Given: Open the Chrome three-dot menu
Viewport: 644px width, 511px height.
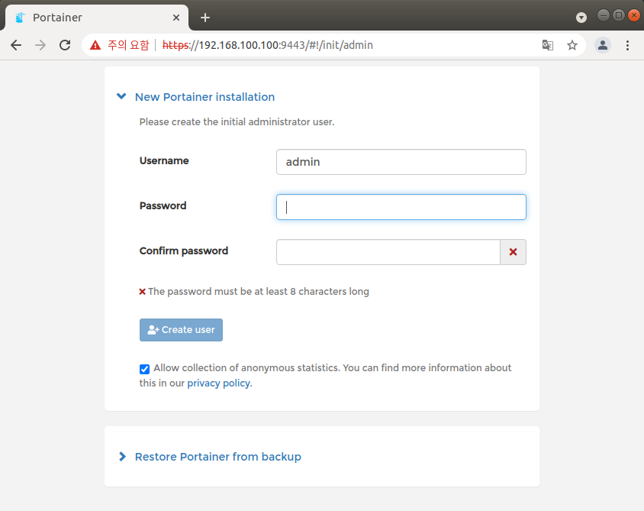Looking at the screenshot, I should pos(627,45).
